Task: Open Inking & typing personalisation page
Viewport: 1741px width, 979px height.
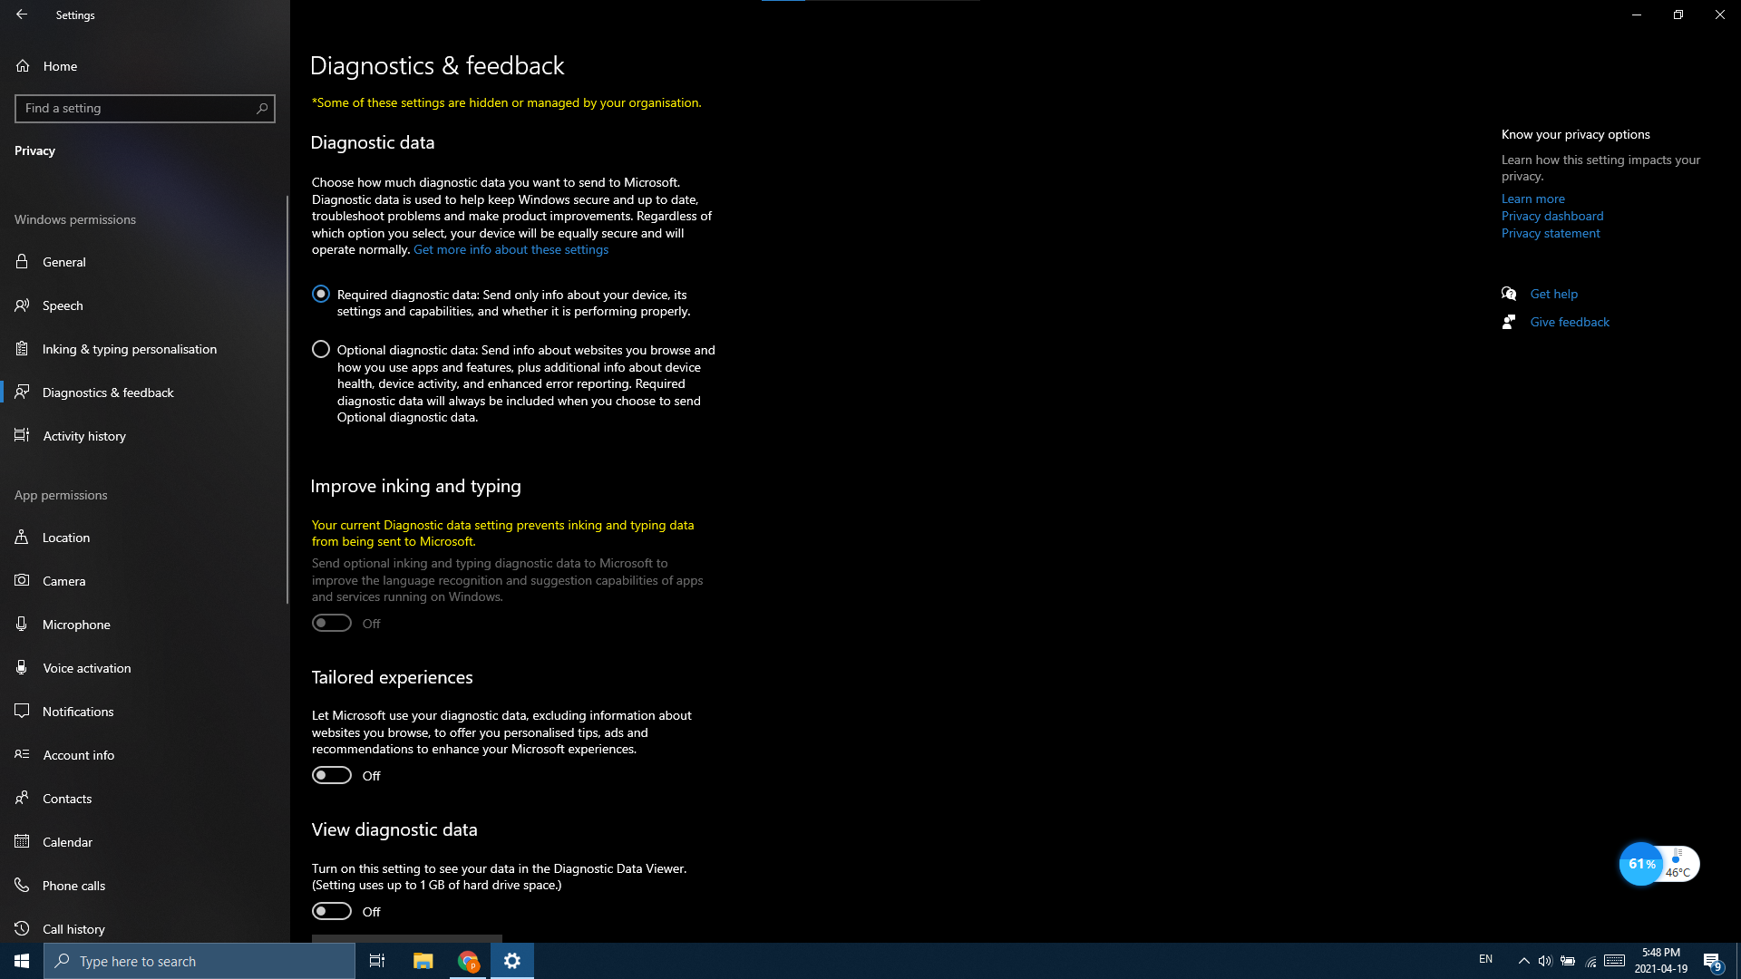Action: [130, 349]
